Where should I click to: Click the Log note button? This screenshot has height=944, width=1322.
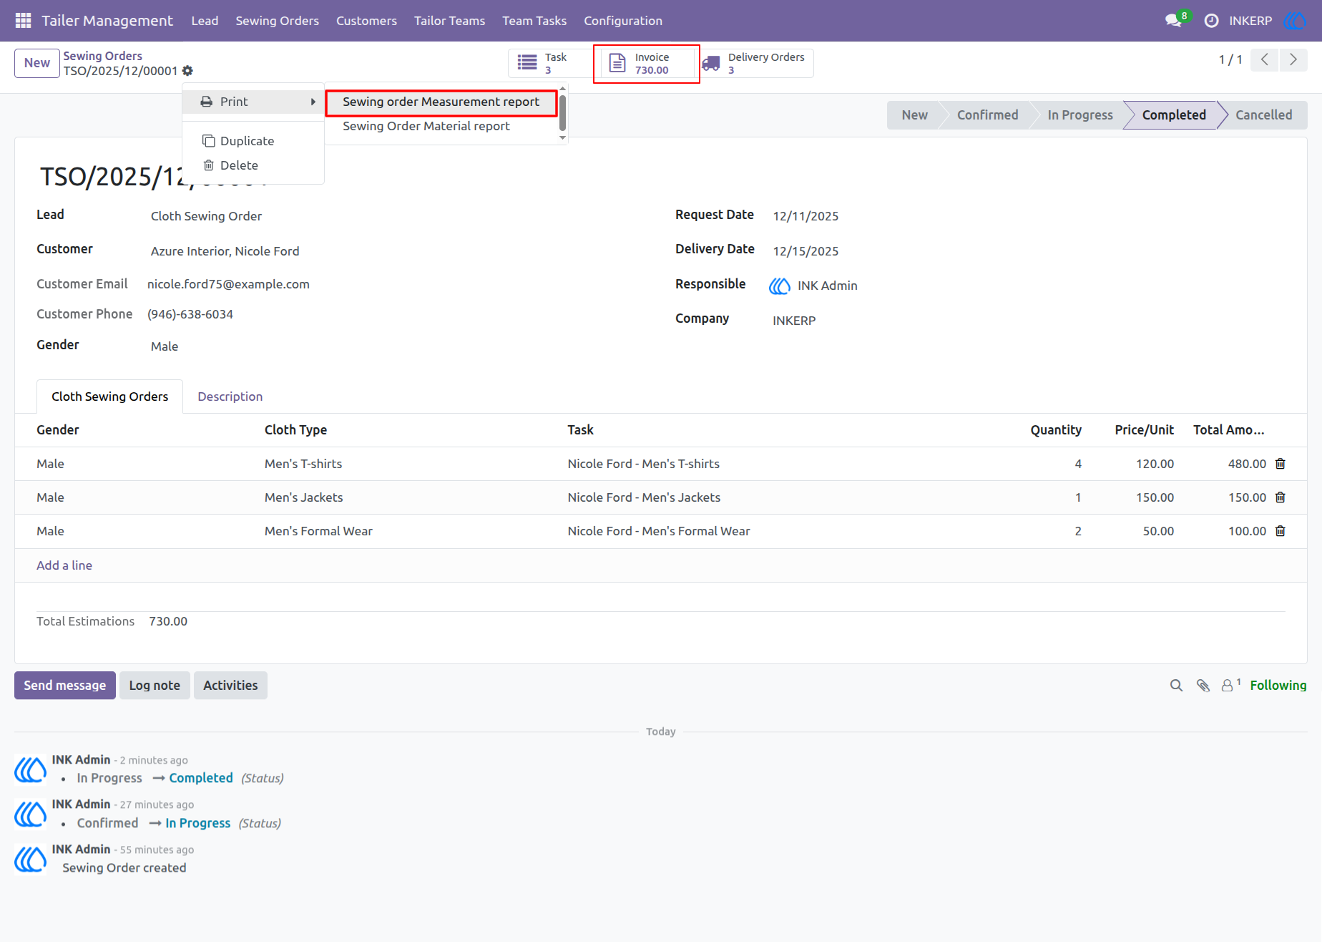click(x=155, y=686)
